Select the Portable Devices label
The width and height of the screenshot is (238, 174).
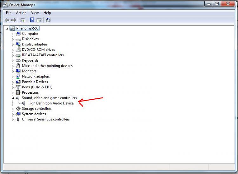click(35, 82)
